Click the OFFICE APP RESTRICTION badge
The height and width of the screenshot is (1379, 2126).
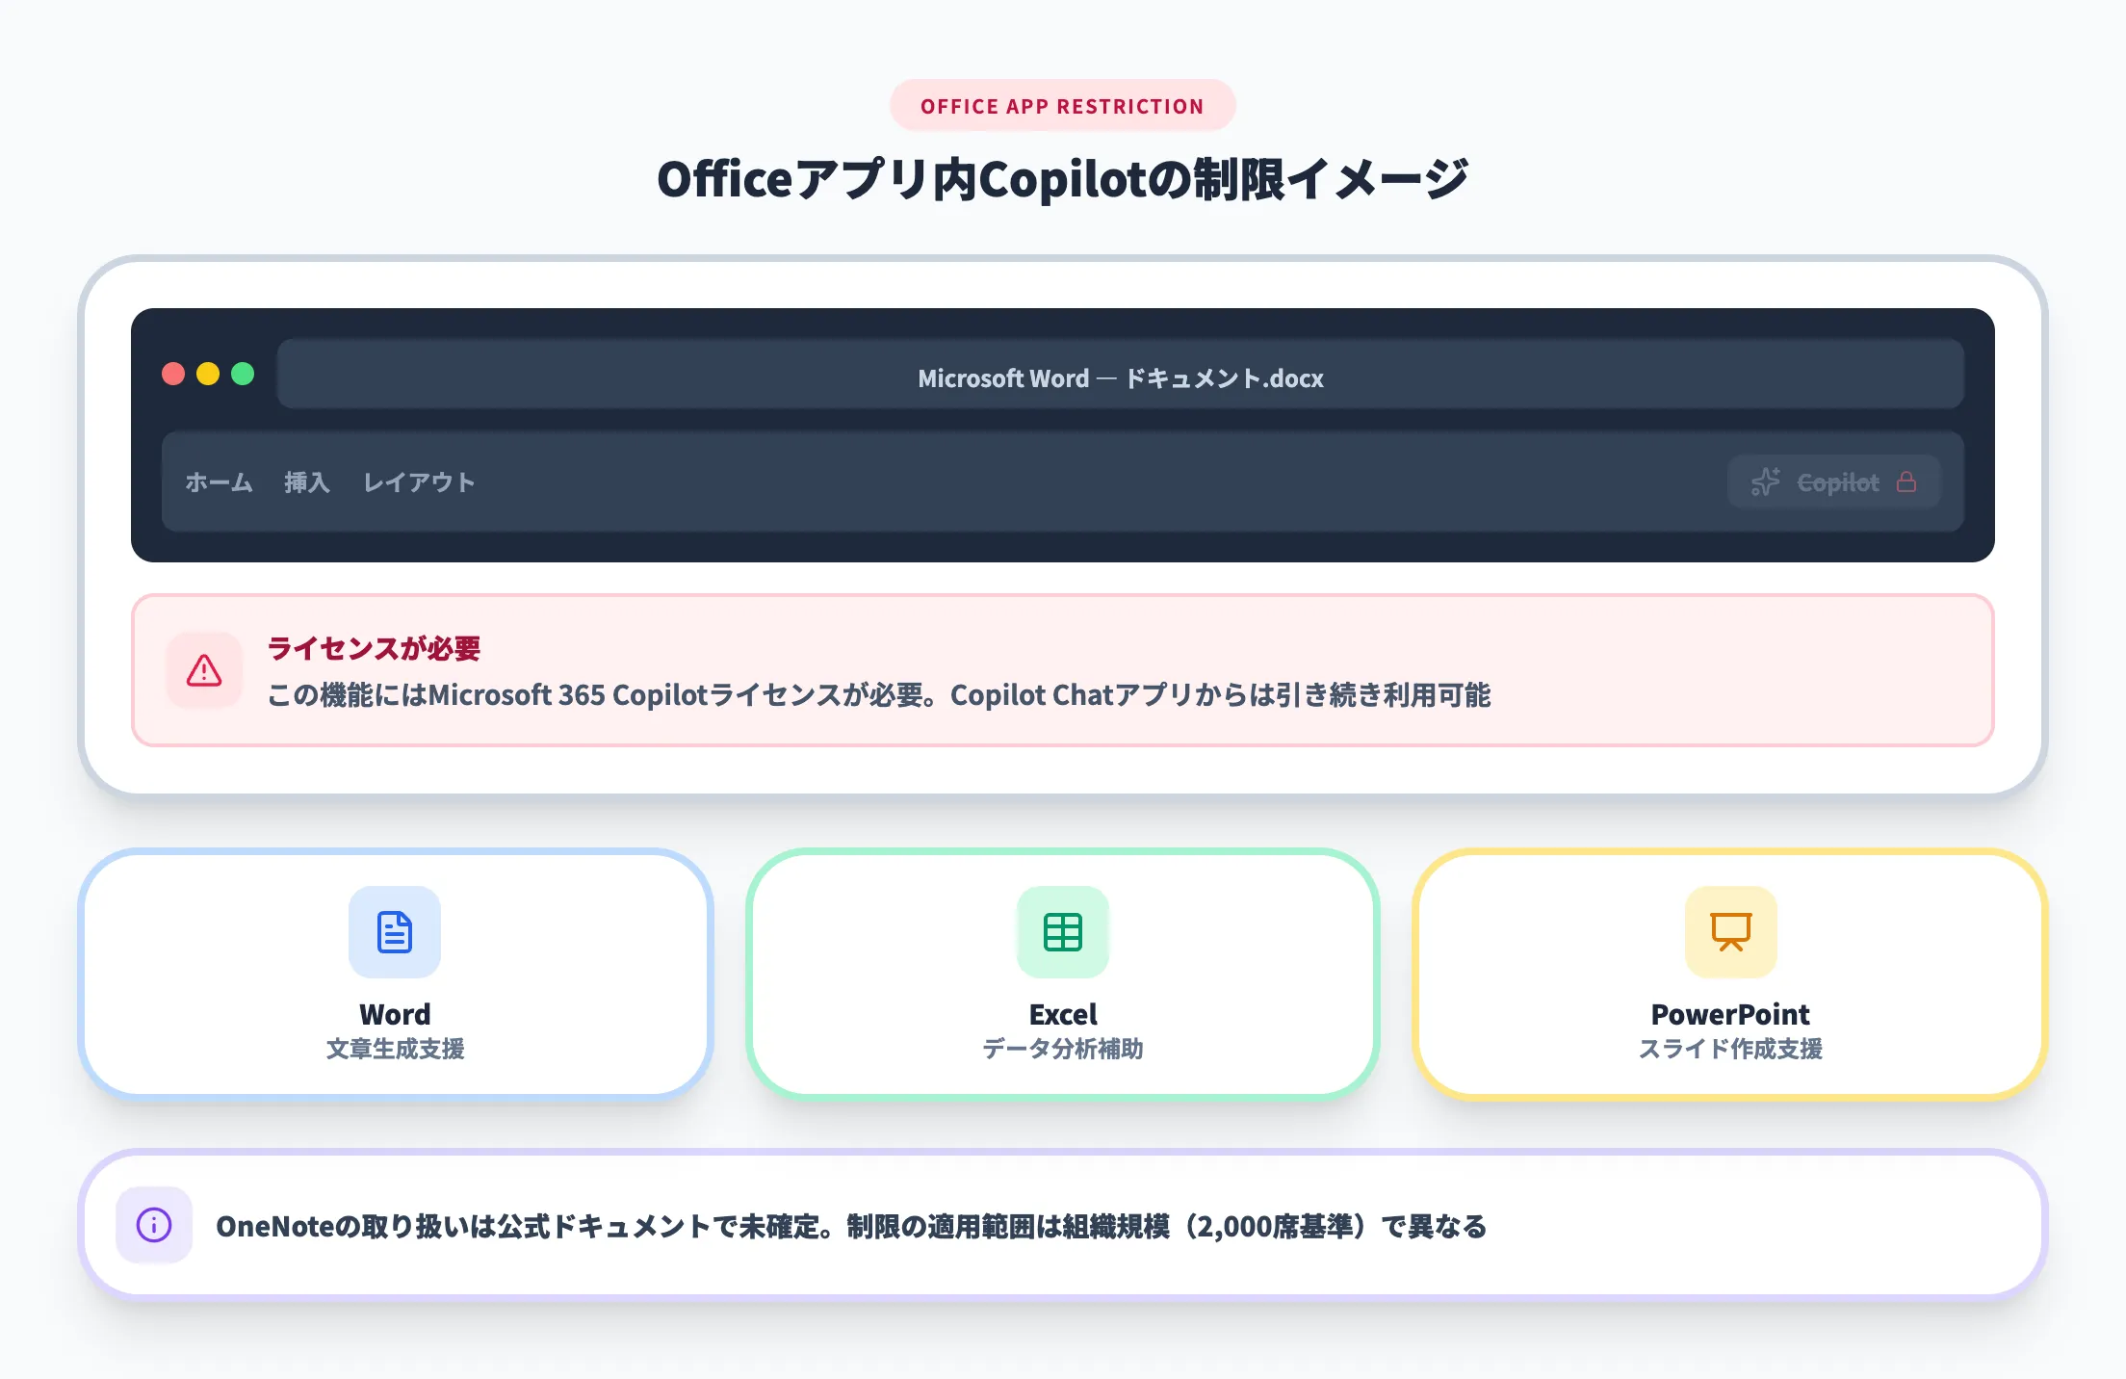(1062, 106)
